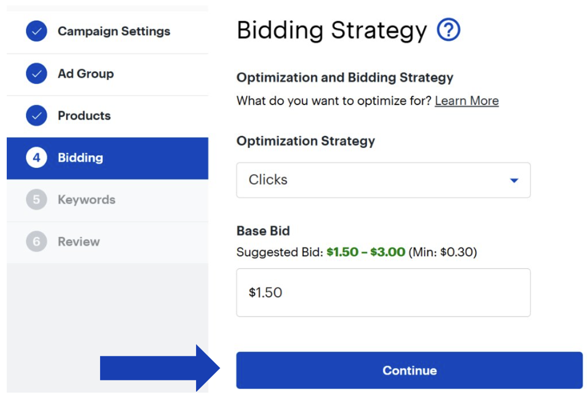This screenshot has width=588, height=396.
Task: Select the Clicks value in the combo box
Action: coord(268,180)
